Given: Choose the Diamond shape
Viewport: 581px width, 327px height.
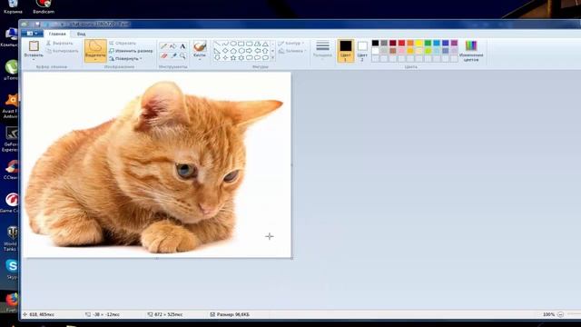Looking at the screenshot, I should [x=225, y=51].
